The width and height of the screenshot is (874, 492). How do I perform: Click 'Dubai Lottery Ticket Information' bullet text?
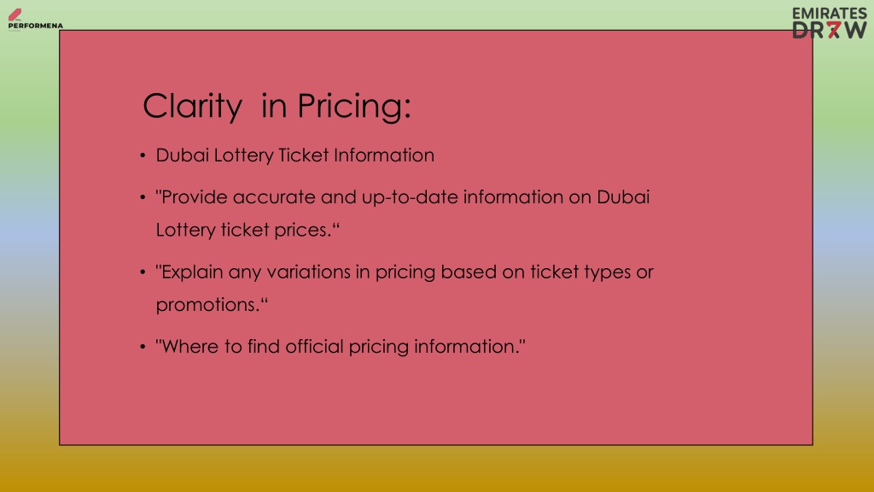294,155
